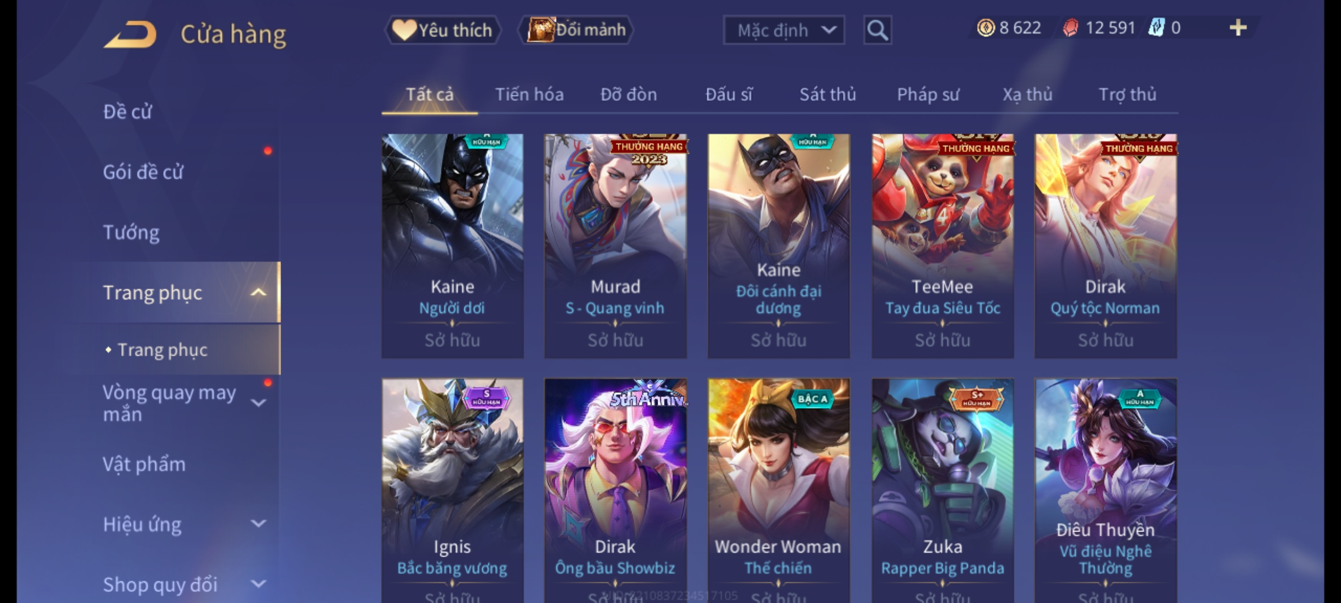This screenshot has height=603, width=1341.
Task: Select the Pháp sư tab
Action: (x=928, y=94)
